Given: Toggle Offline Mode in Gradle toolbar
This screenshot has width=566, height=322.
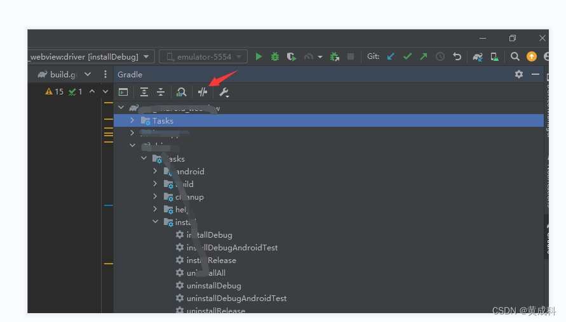Looking at the screenshot, I should tap(203, 92).
